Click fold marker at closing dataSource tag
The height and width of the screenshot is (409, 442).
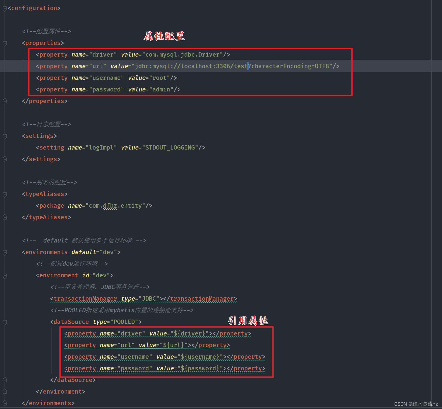[5, 380]
